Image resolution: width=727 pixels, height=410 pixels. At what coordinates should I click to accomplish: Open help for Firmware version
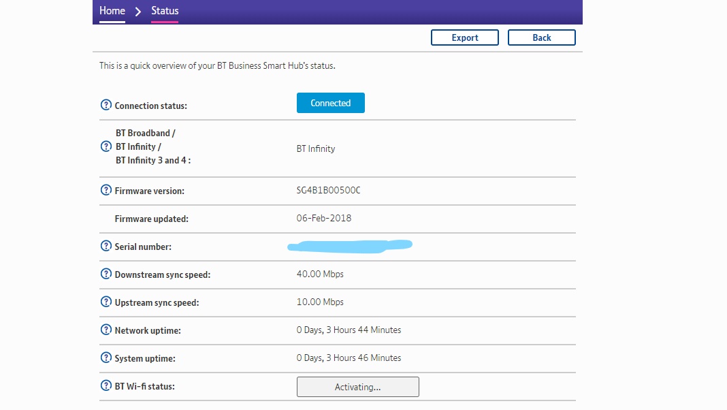(x=106, y=190)
